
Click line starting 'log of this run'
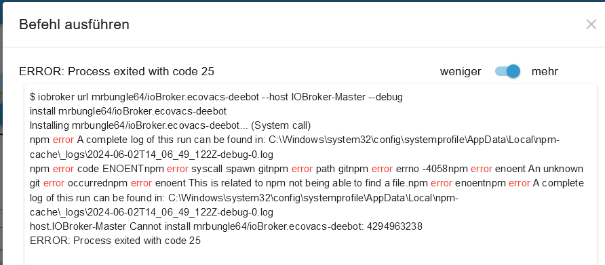[x=244, y=198]
